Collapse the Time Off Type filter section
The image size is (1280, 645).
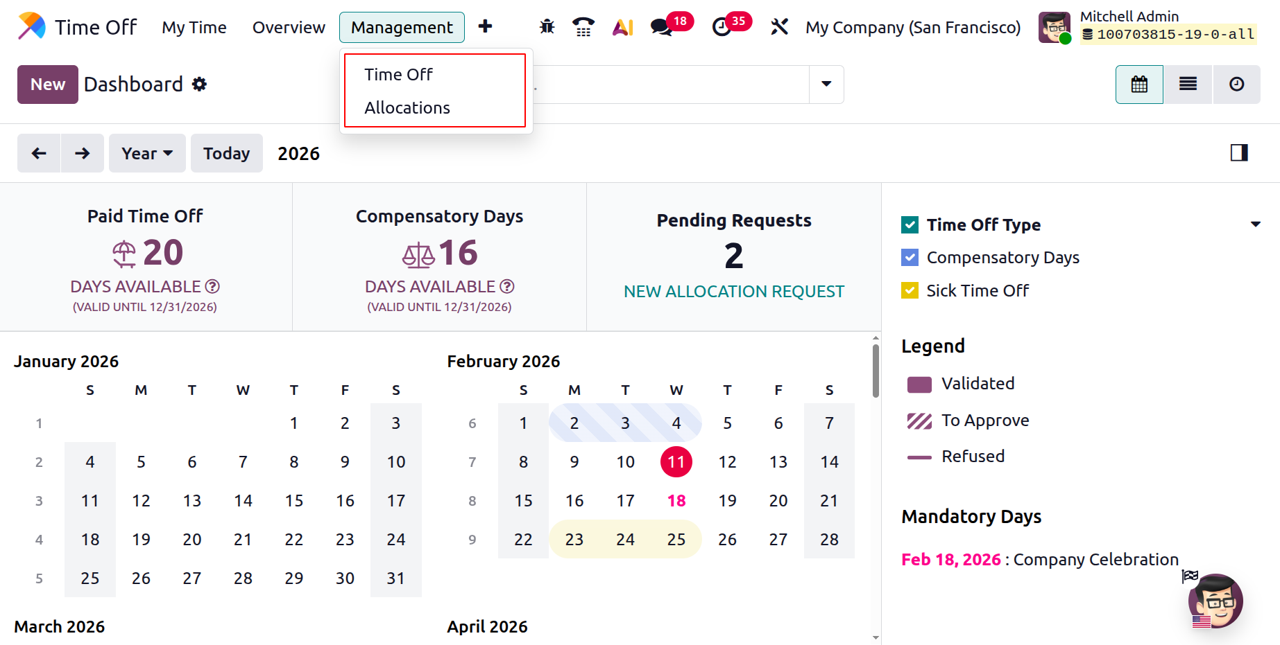point(1255,224)
